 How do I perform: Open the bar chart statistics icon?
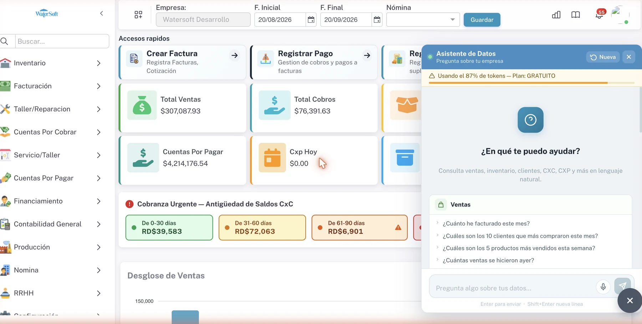point(556,15)
